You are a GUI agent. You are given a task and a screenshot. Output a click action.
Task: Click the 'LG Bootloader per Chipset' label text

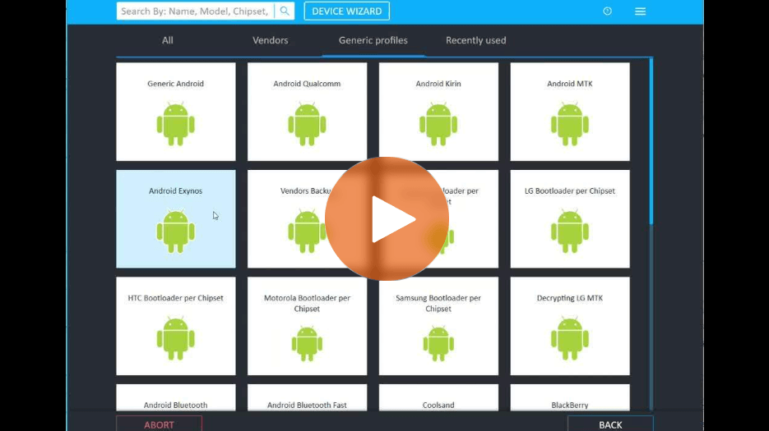(x=570, y=191)
